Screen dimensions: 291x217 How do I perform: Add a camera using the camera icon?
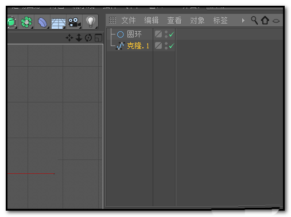point(75,22)
